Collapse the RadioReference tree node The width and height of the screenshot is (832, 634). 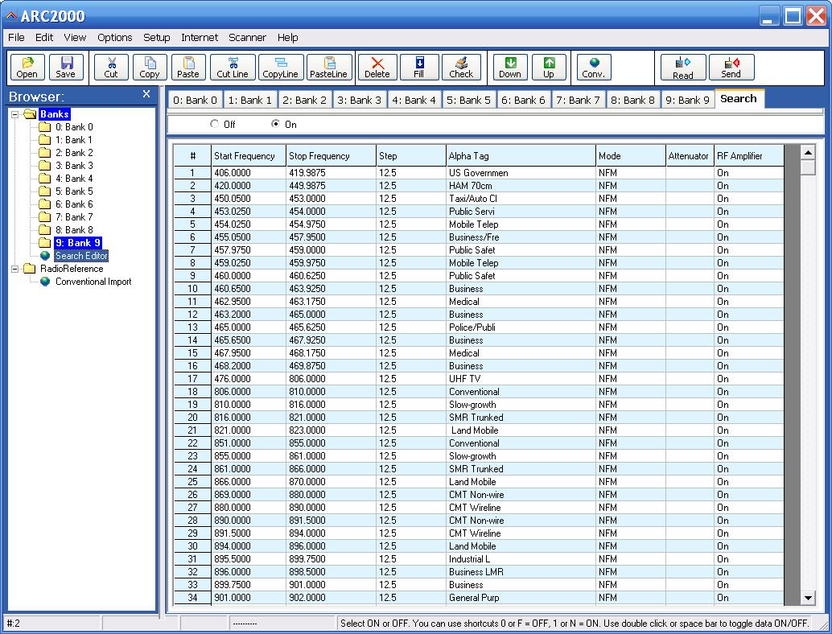pos(15,269)
